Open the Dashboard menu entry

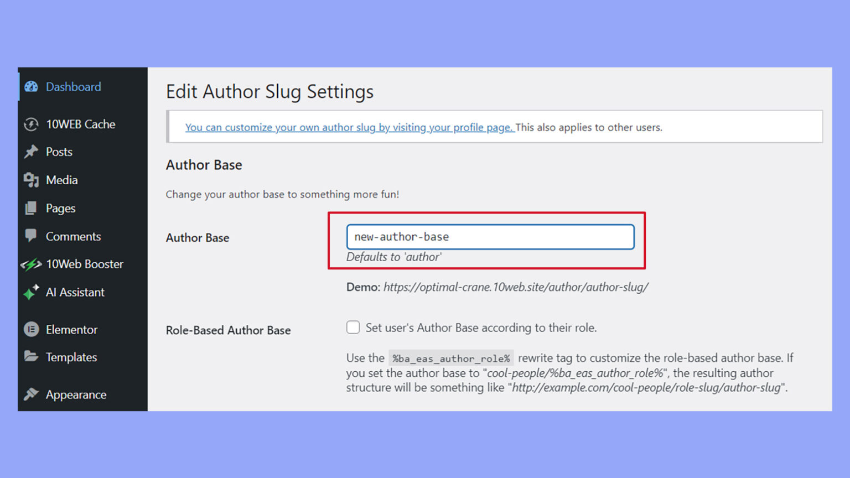point(74,86)
